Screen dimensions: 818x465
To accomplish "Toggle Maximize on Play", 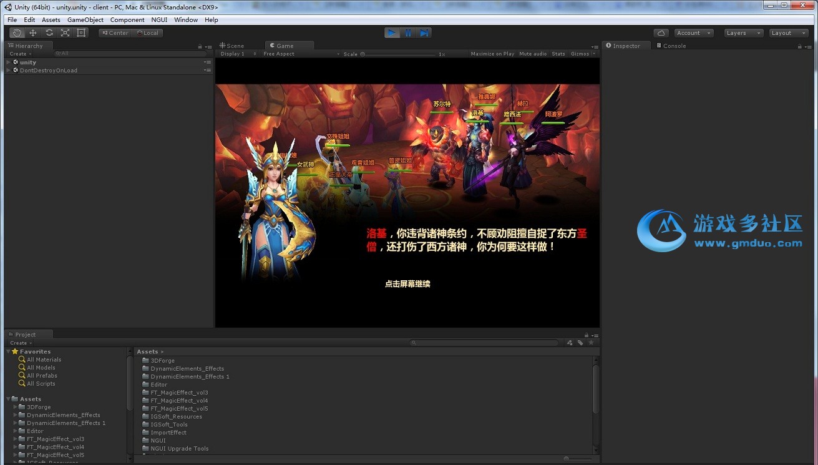I will pos(492,54).
